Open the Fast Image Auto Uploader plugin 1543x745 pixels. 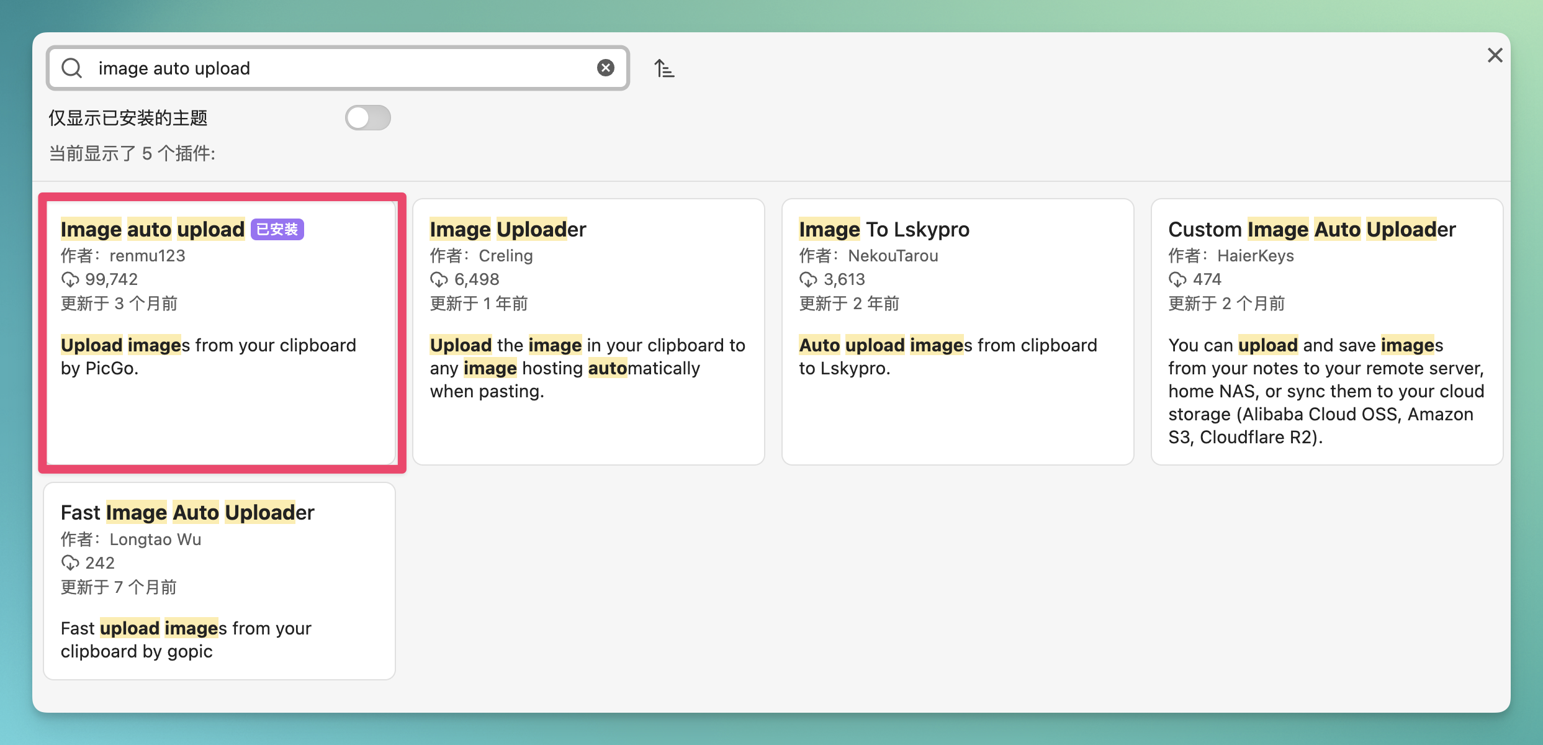pos(220,581)
